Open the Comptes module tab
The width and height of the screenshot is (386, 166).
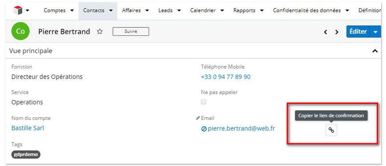[x=55, y=10]
